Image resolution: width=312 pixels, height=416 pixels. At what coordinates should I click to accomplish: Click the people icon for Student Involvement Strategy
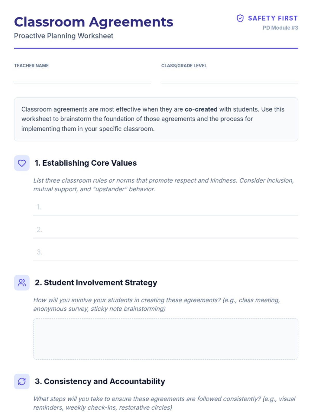[22, 283]
